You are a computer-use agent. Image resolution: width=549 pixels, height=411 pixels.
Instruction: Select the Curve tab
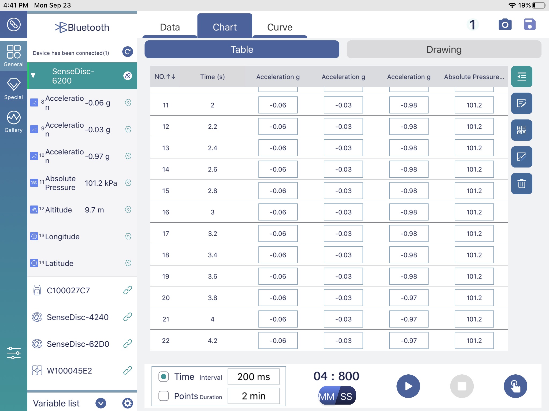coord(280,27)
